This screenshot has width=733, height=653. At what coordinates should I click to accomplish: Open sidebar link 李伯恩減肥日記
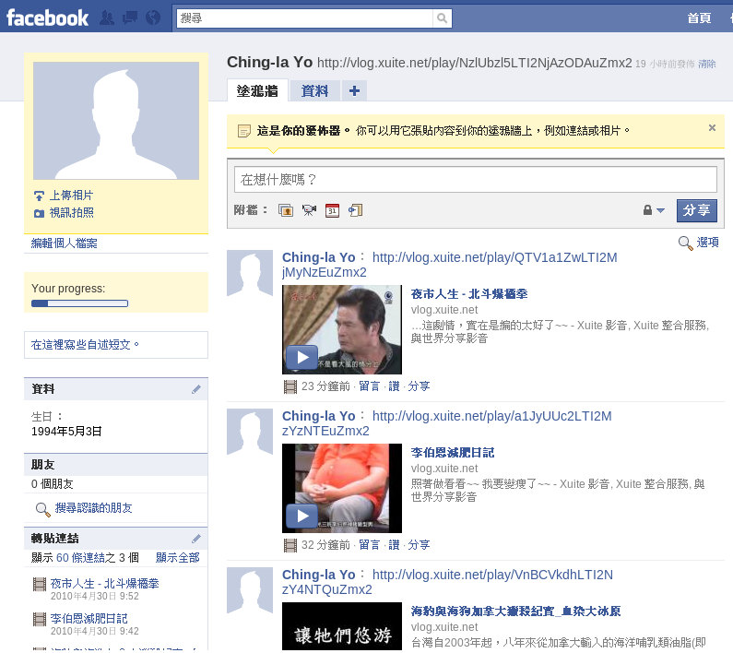point(89,618)
